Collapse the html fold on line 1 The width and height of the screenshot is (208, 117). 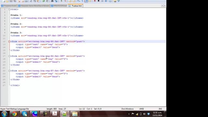(x=9, y=9)
